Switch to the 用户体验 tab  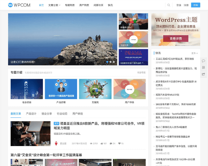(x=78, y=114)
